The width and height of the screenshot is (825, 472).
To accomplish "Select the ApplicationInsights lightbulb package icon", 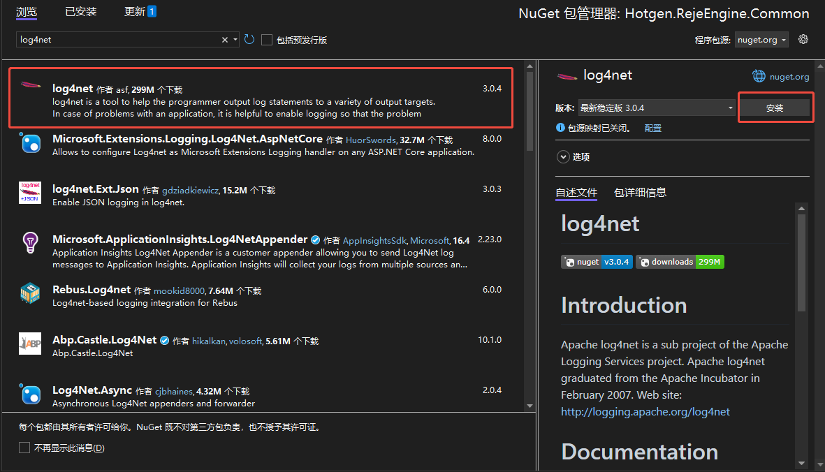I will pyautogui.click(x=30, y=243).
